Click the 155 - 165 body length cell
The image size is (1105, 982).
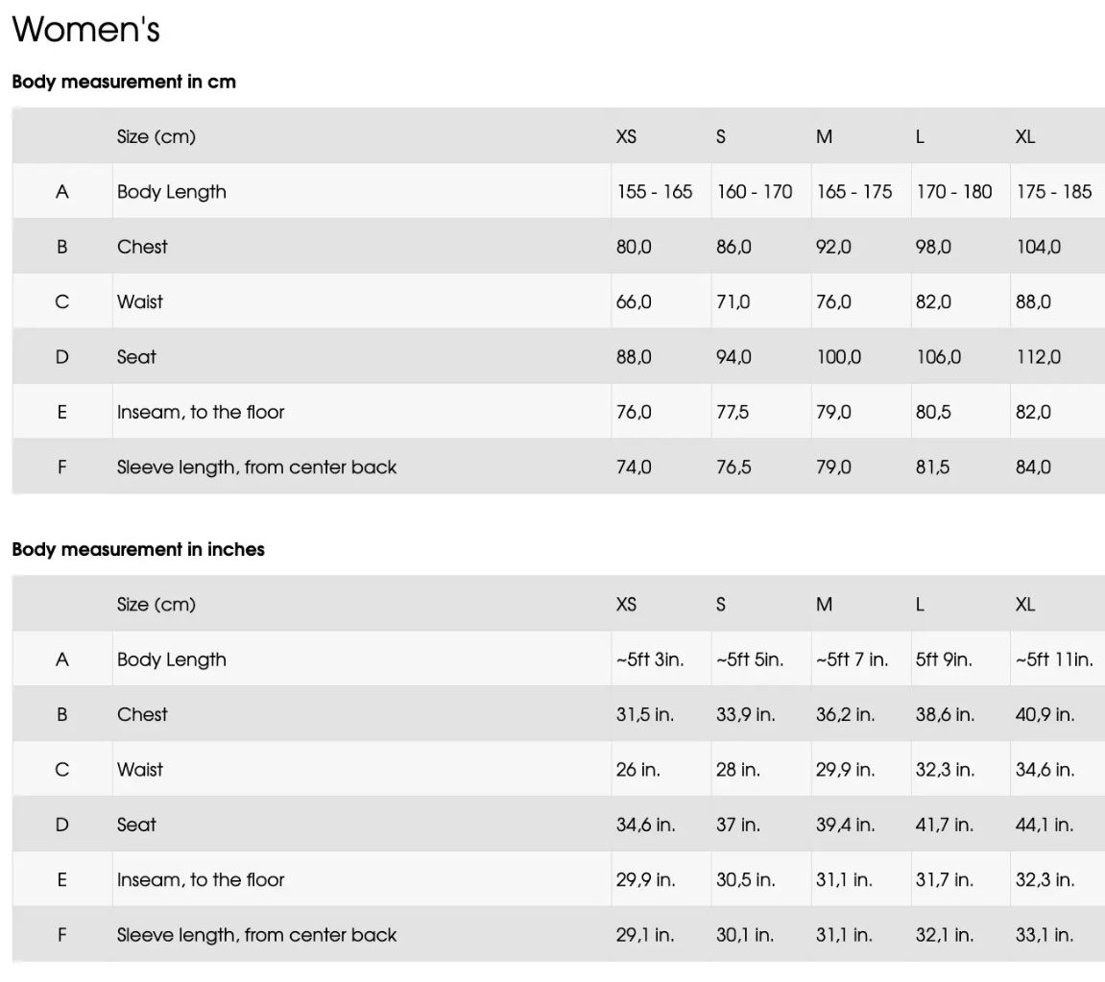coord(655,192)
